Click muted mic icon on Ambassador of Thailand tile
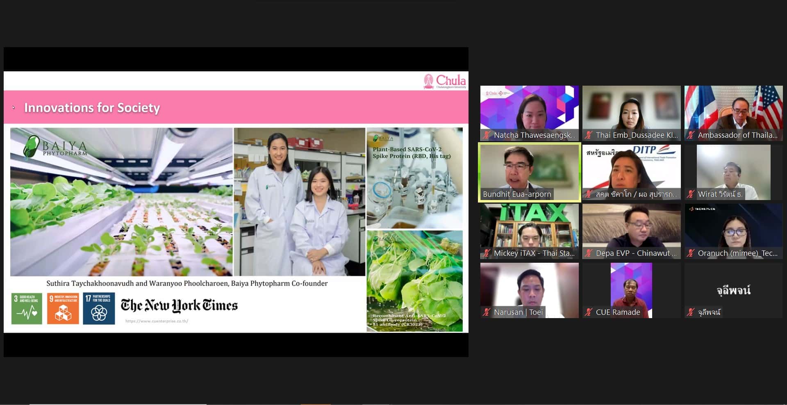 (x=691, y=135)
